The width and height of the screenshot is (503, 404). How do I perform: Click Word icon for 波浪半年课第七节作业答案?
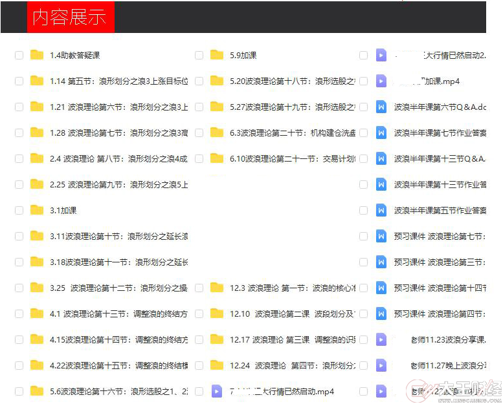click(381, 133)
